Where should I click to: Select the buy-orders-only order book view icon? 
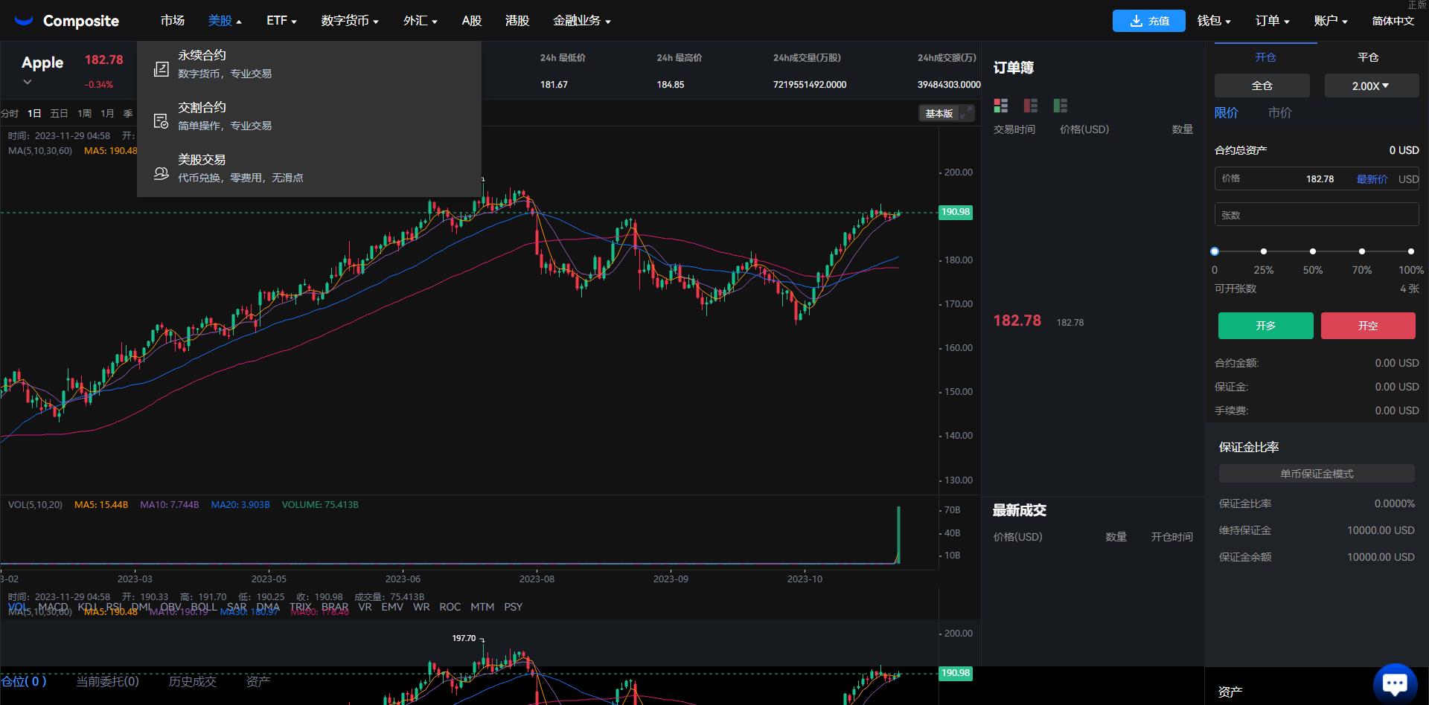tap(1060, 106)
